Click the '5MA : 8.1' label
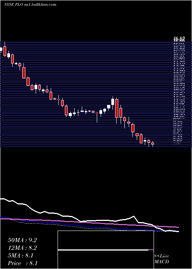The height and width of the screenshot is (269, 192). click(x=21, y=256)
